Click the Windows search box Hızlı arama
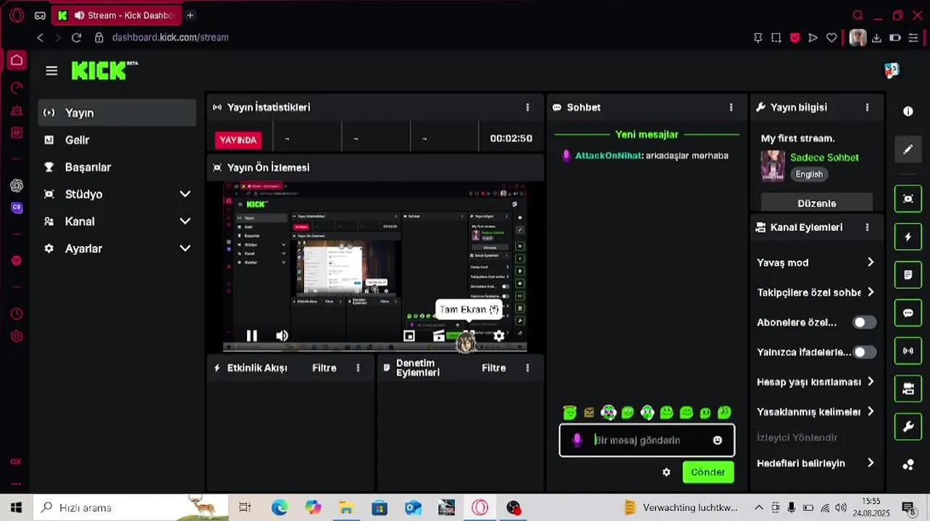This screenshot has width=930, height=521. pos(131,507)
